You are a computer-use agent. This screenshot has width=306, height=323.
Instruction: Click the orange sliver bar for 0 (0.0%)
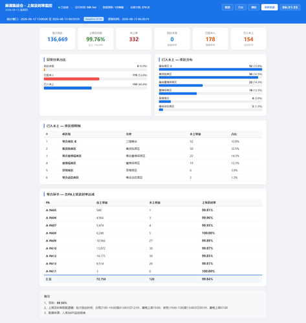(x=44, y=70)
